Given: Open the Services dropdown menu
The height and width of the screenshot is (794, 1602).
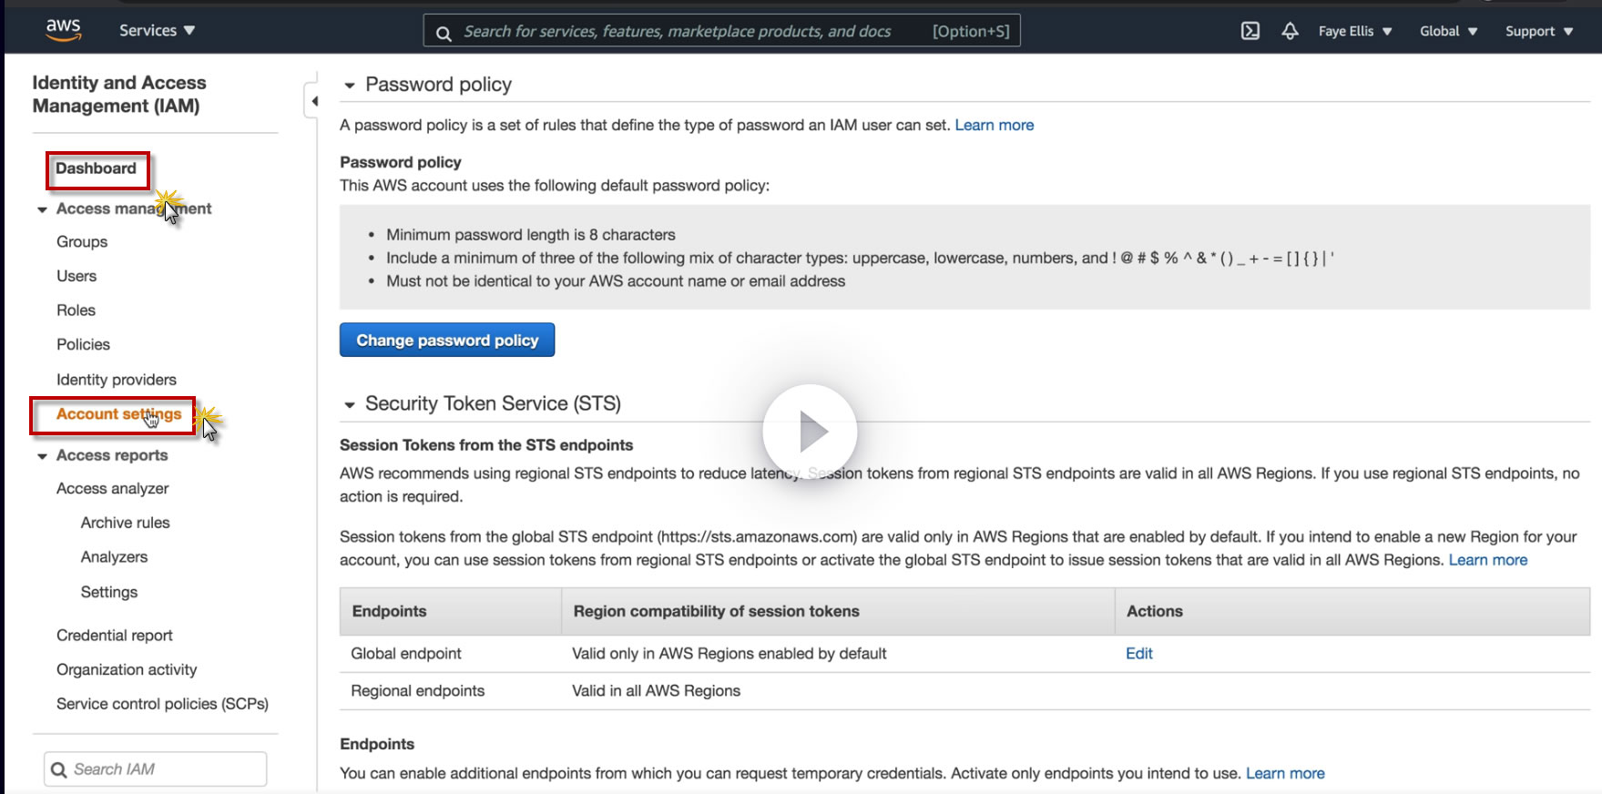Looking at the screenshot, I should 157,30.
